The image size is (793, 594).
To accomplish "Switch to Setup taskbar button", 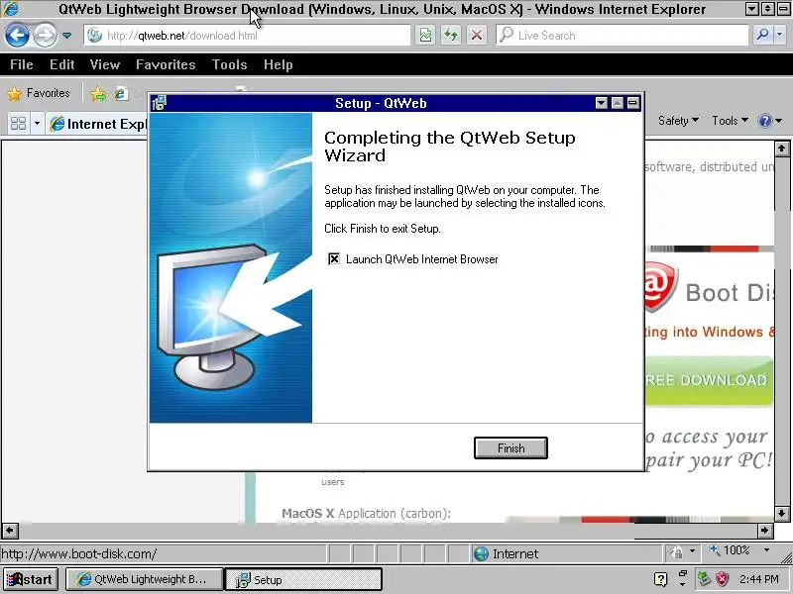I will [303, 579].
